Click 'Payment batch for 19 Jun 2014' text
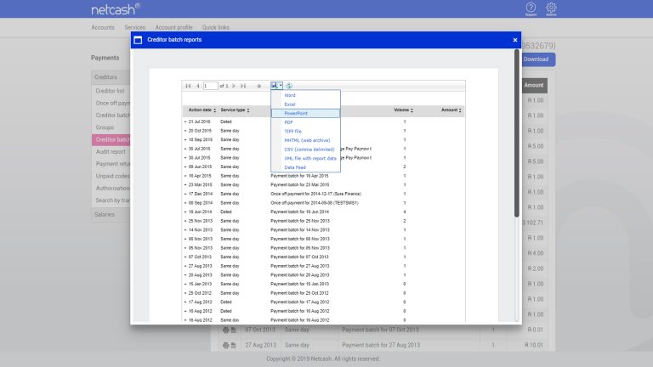653x367 pixels. 299,212
